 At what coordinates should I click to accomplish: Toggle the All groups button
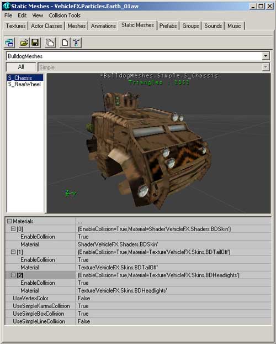click(21, 67)
